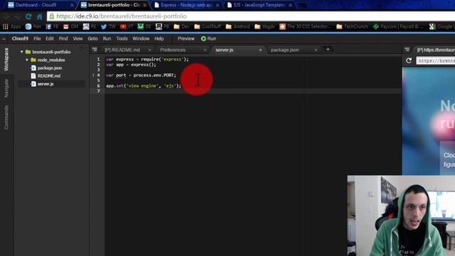Expand the node_modules folder
This screenshot has width=455, height=256.
coord(27,60)
